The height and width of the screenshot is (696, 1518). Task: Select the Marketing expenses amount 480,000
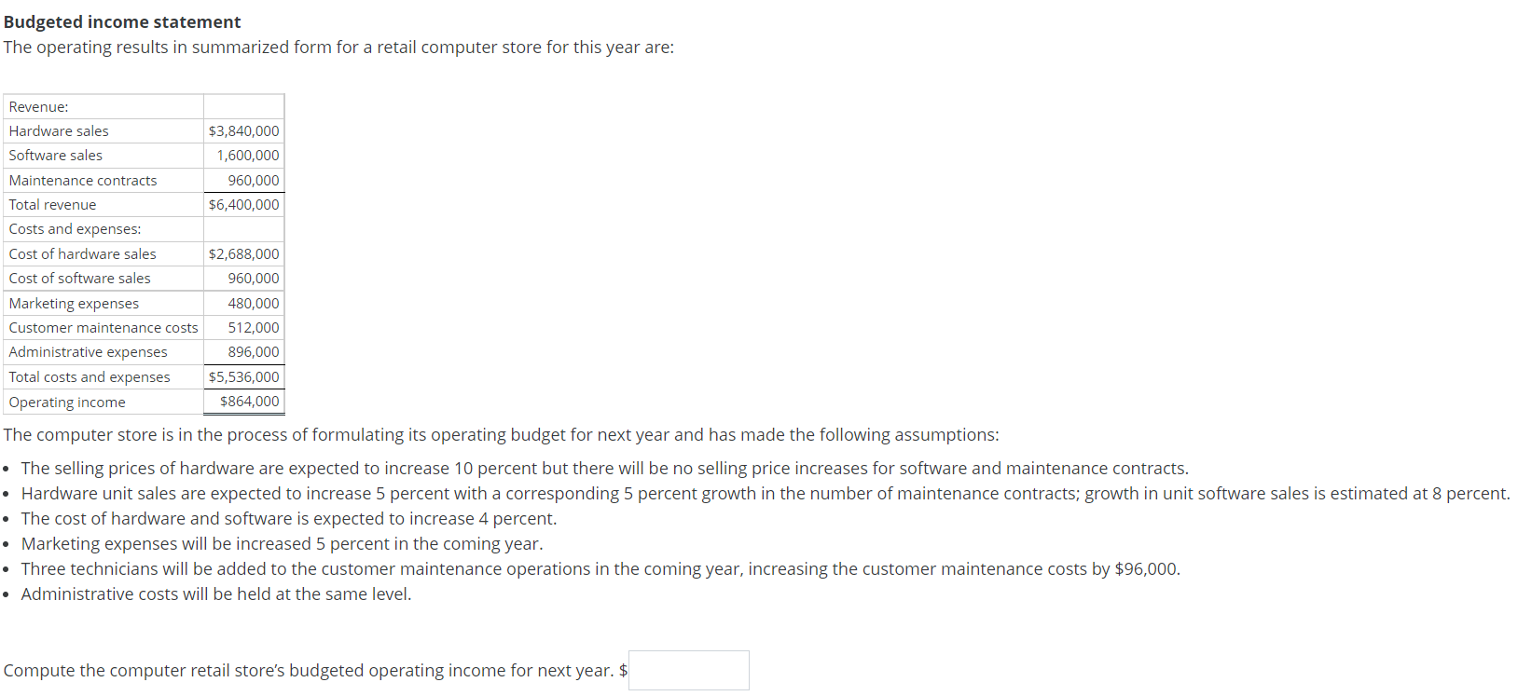click(255, 303)
